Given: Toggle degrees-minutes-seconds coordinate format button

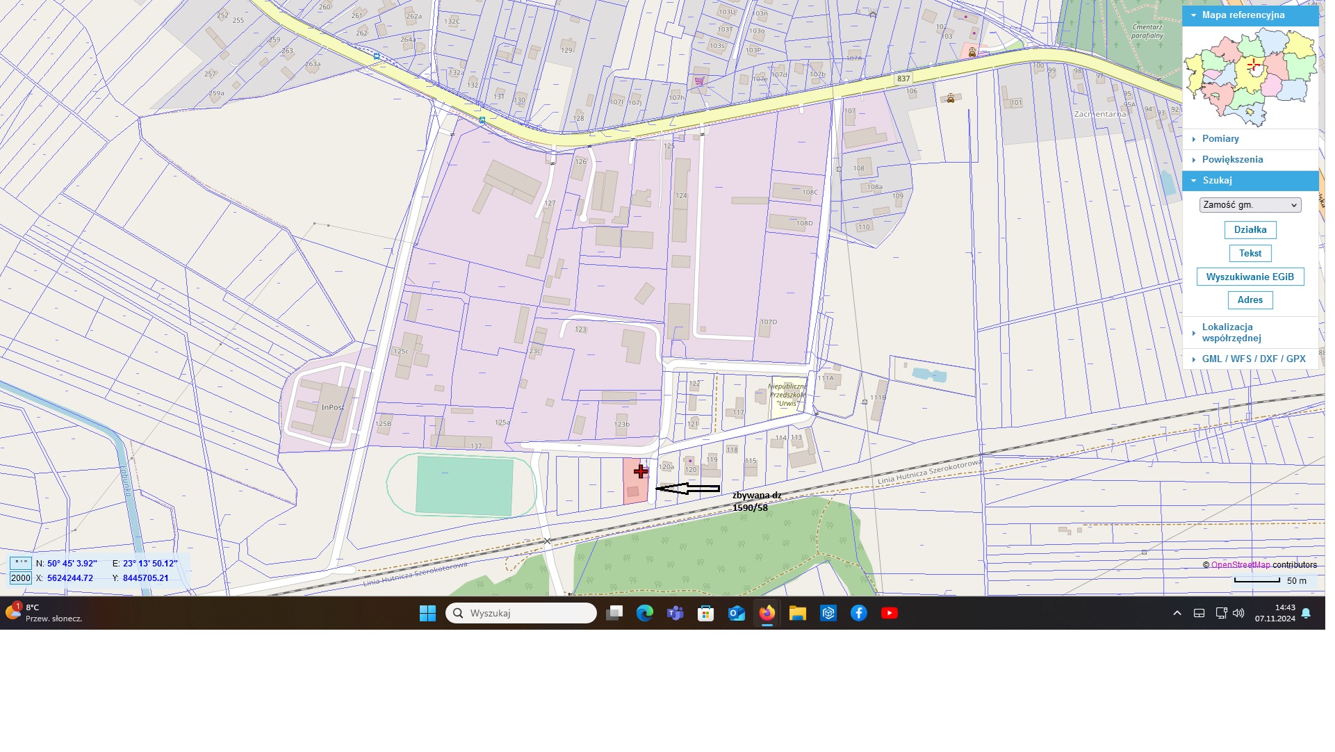Looking at the screenshot, I should [21, 563].
